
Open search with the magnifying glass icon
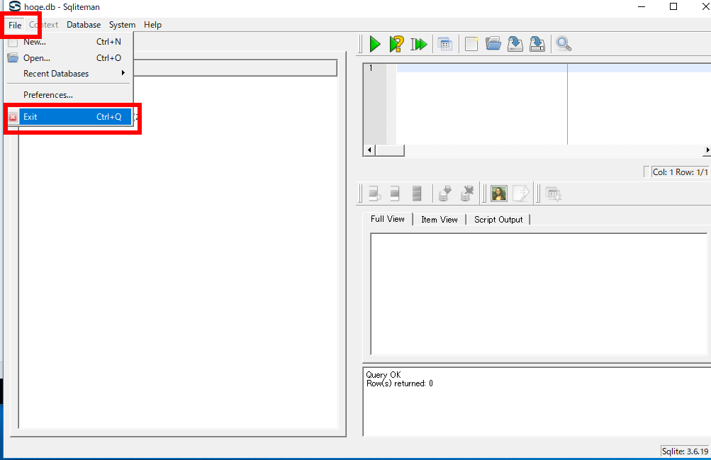point(564,44)
